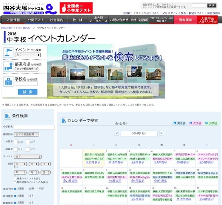Click the magnifier icon beside カレンダーで検索
This screenshot has width=222, height=205.
click(63, 120)
